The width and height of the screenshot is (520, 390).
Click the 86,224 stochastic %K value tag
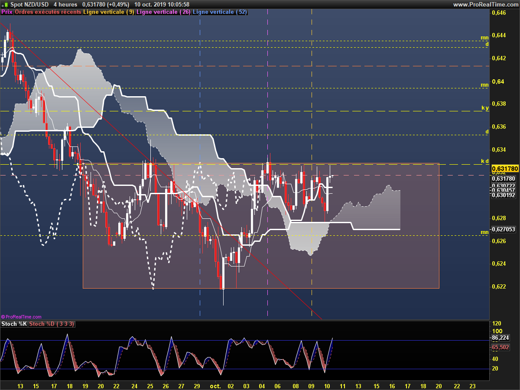coord(500,338)
